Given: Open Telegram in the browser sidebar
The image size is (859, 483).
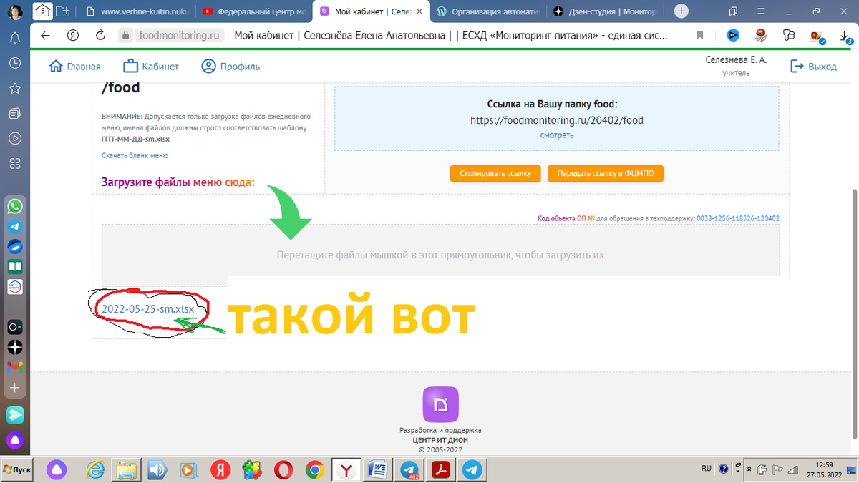Looking at the screenshot, I should [14, 226].
